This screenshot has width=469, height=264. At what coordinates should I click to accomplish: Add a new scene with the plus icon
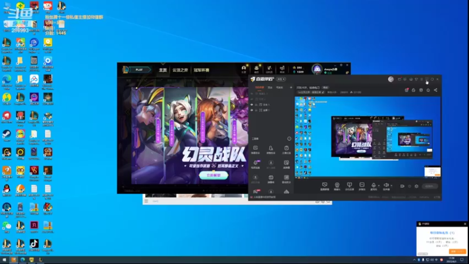[291, 87]
